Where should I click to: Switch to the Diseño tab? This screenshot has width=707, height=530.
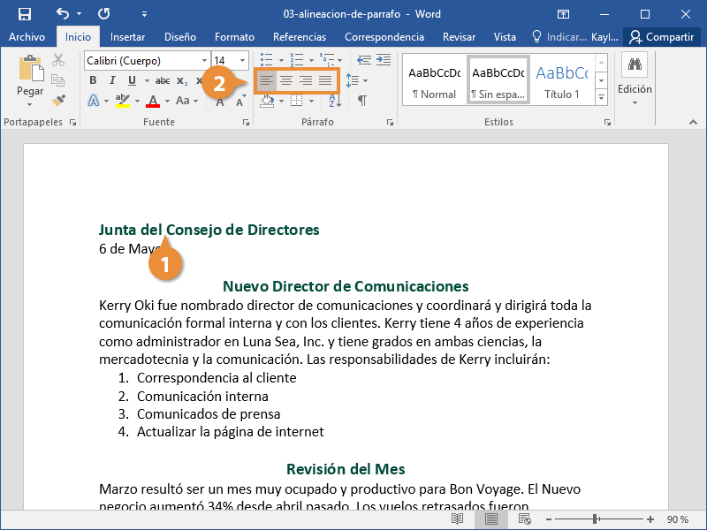180,37
